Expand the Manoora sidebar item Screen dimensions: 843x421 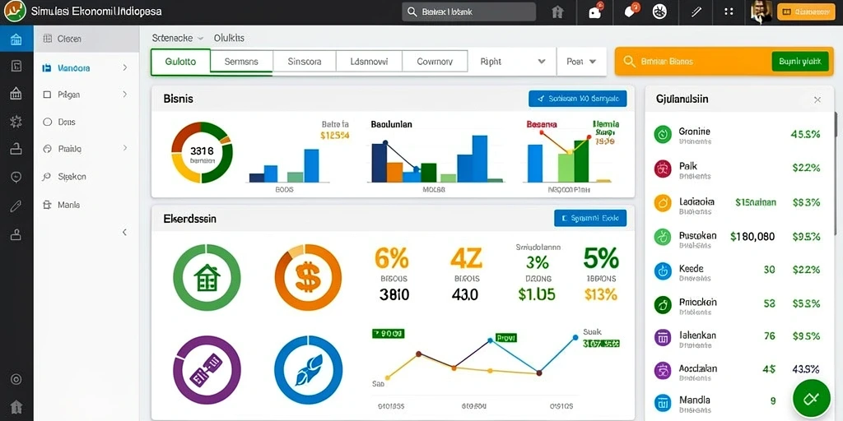point(86,68)
